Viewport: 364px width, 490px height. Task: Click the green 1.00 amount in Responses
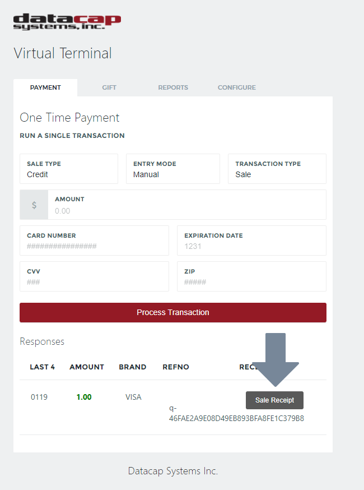point(83,396)
